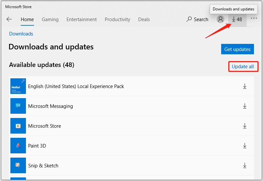Open the user account profile icon
Image resolution: width=263 pixels, height=181 pixels.
pos(221,19)
